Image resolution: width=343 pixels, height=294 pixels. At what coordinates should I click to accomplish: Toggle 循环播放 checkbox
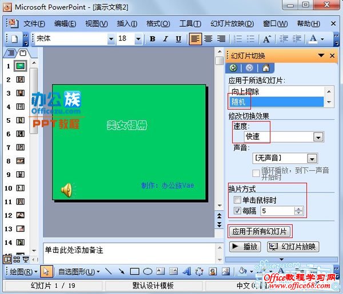[256, 173]
